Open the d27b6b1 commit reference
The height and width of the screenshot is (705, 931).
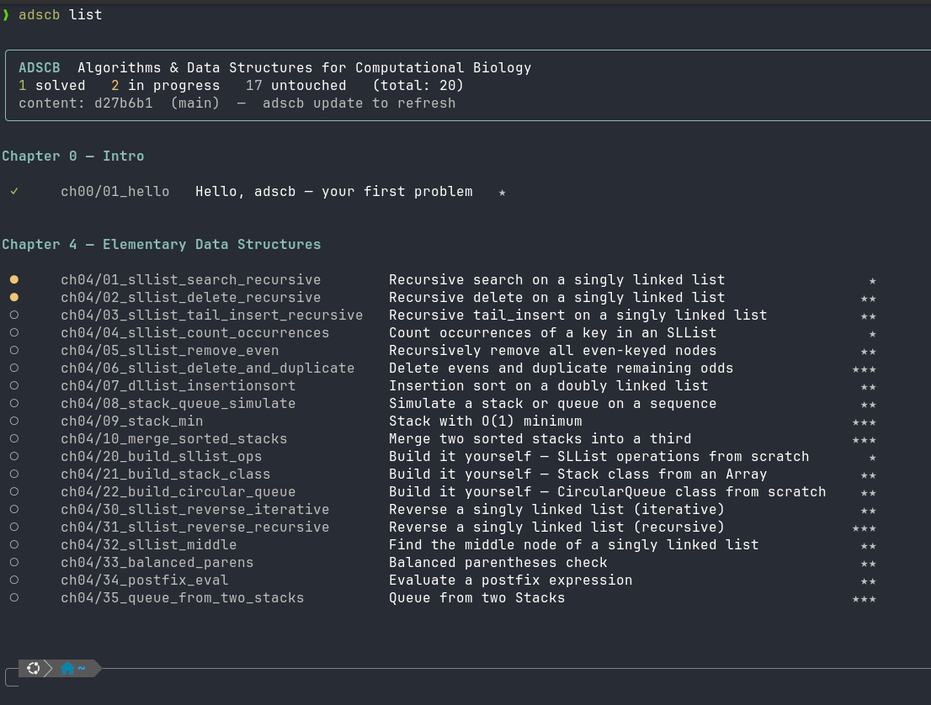pos(123,103)
